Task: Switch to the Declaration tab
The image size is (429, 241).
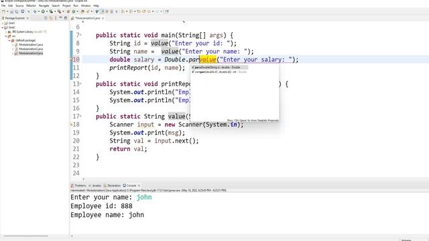Action: tap(112, 185)
